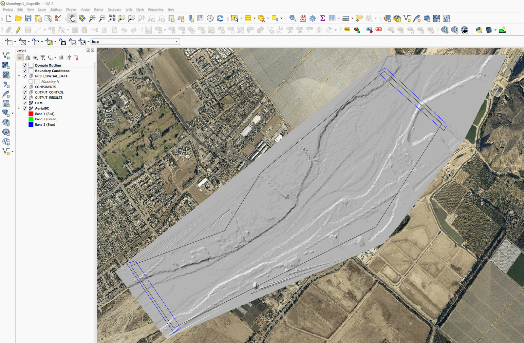Hide the Boundary Conditions layer

click(25, 71)
